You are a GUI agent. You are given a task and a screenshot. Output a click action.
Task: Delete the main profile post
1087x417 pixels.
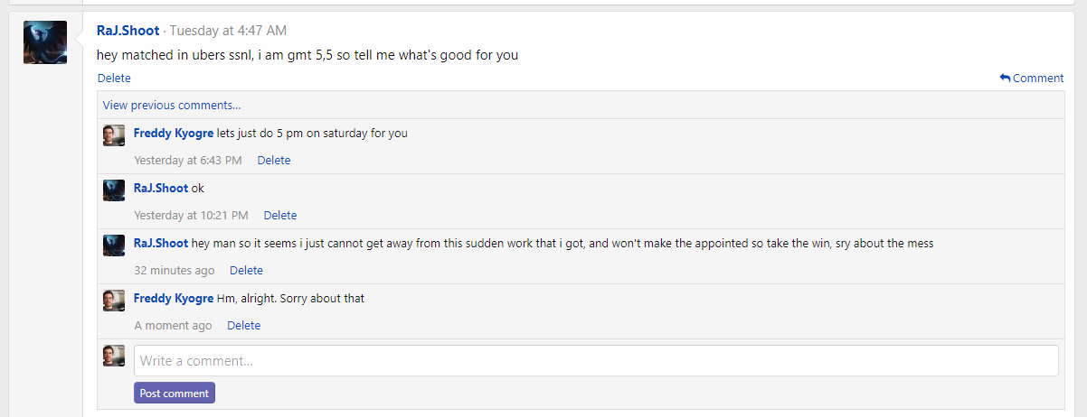pyautogui.click(x=114, y=79)
